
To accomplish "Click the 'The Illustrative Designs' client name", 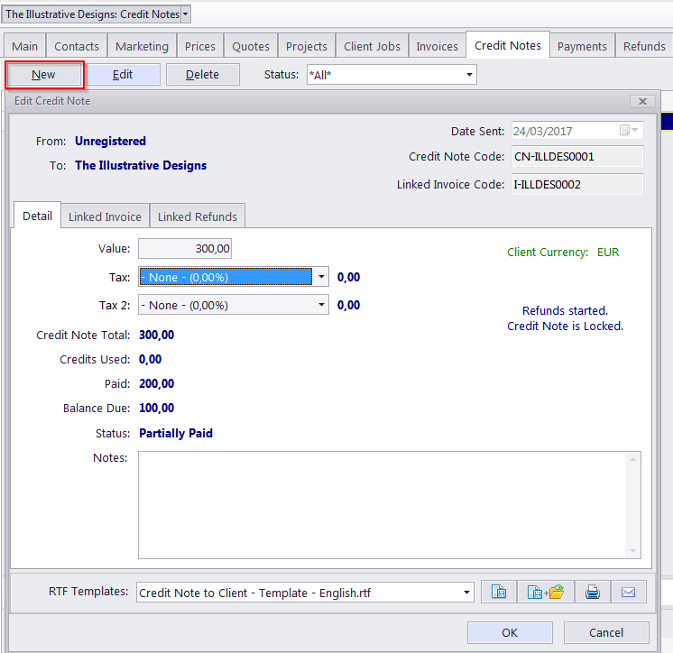I will pos(141,166).
